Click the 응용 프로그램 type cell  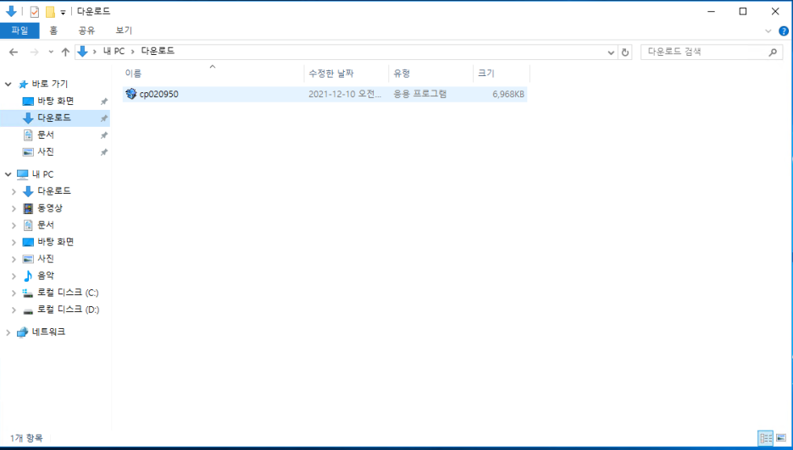tap(420, 94)
